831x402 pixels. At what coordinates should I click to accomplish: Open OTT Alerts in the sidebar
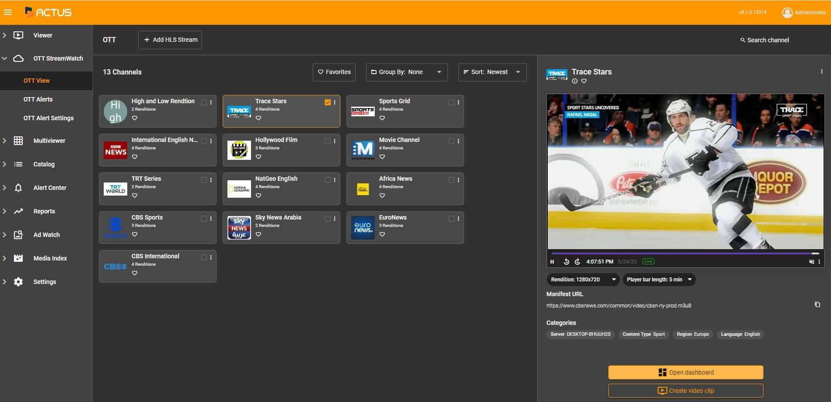pos(38,99)
